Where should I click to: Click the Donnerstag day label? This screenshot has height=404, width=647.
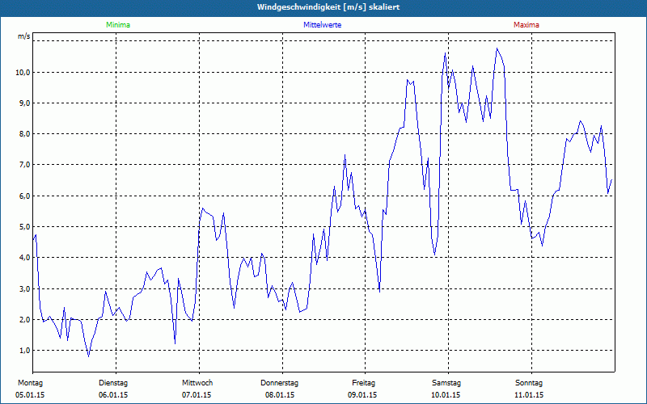pyautogui.click(x=279, y=383)
